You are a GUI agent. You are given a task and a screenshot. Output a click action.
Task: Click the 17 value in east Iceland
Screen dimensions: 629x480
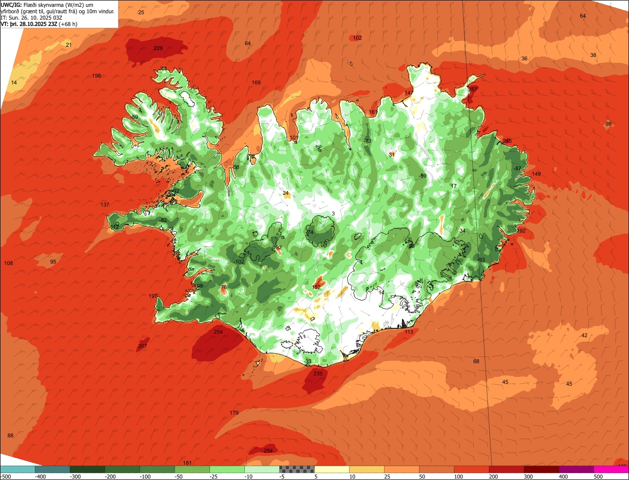click(454, 186)
